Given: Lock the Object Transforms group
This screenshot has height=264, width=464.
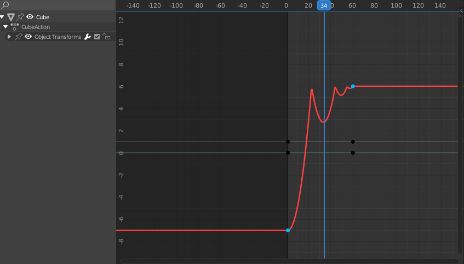Looking at the screenshot, I should click(x=106, y=37).
